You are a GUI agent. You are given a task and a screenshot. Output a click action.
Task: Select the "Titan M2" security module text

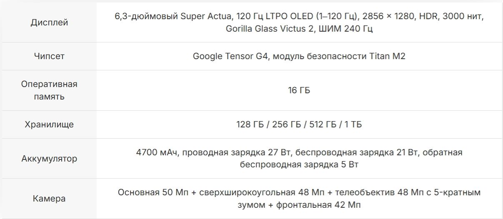(x=387, y=56)
